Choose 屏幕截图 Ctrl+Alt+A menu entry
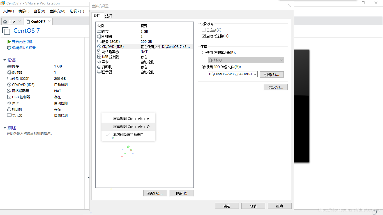Image resolution: width=383 pixels, height=215 pixels. (x=128, y=119)
